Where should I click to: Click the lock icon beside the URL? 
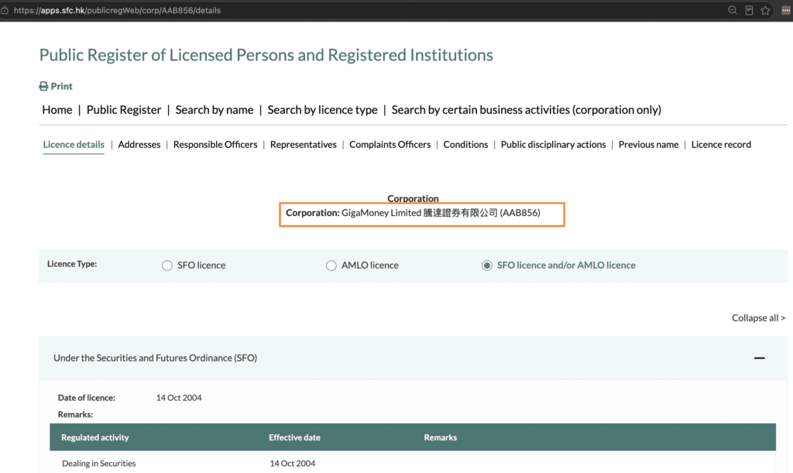click(x=5, y=10)
